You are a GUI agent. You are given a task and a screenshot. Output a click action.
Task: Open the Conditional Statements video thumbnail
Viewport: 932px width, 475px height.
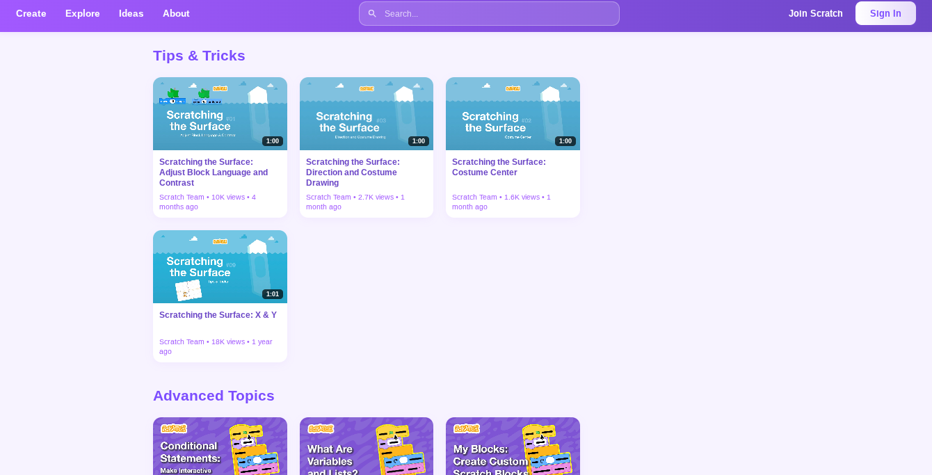tap(220, 446)
